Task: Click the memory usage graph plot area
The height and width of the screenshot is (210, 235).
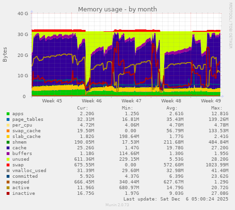Action: [126, 55]
